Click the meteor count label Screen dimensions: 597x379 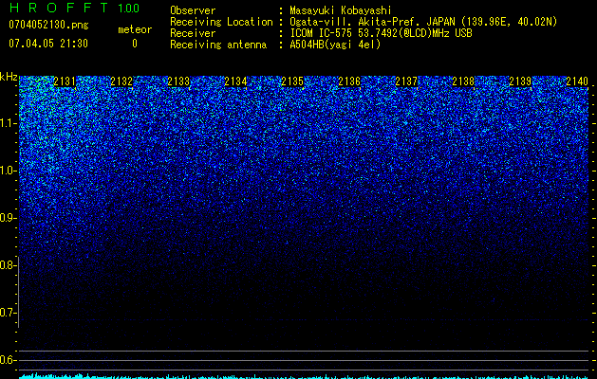click(x=135, y=29)
